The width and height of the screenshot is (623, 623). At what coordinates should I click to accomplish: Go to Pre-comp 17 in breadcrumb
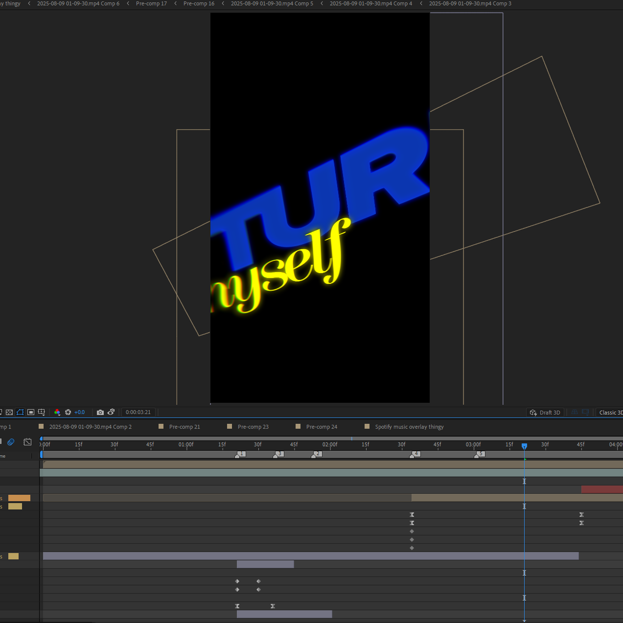(x=151, y=3)
